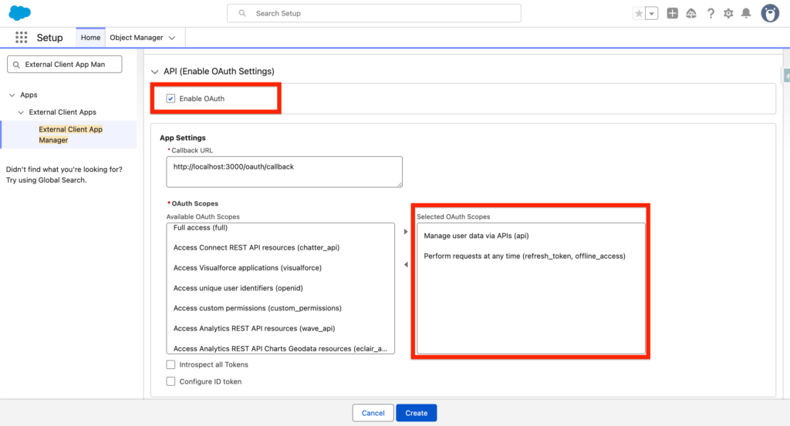
Task: Click the Create button
Action: [x=416, y=413]
